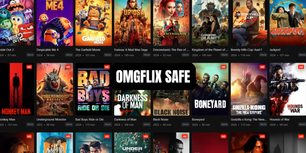This screenshot has width=306, height=153.
Task: Click HD badge on Godzilla x Kong poster
Action: [262, 67]
